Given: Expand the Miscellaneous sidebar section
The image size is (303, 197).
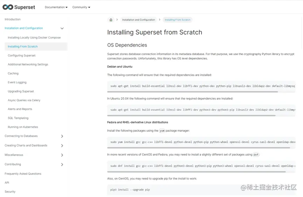Looking at the screenshot, I should click(x=62, y=155).
